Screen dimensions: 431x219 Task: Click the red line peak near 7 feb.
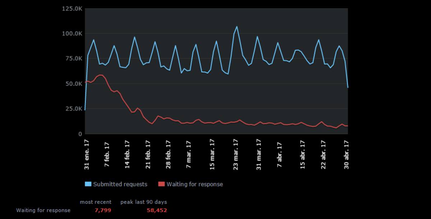tap(101, 75)
